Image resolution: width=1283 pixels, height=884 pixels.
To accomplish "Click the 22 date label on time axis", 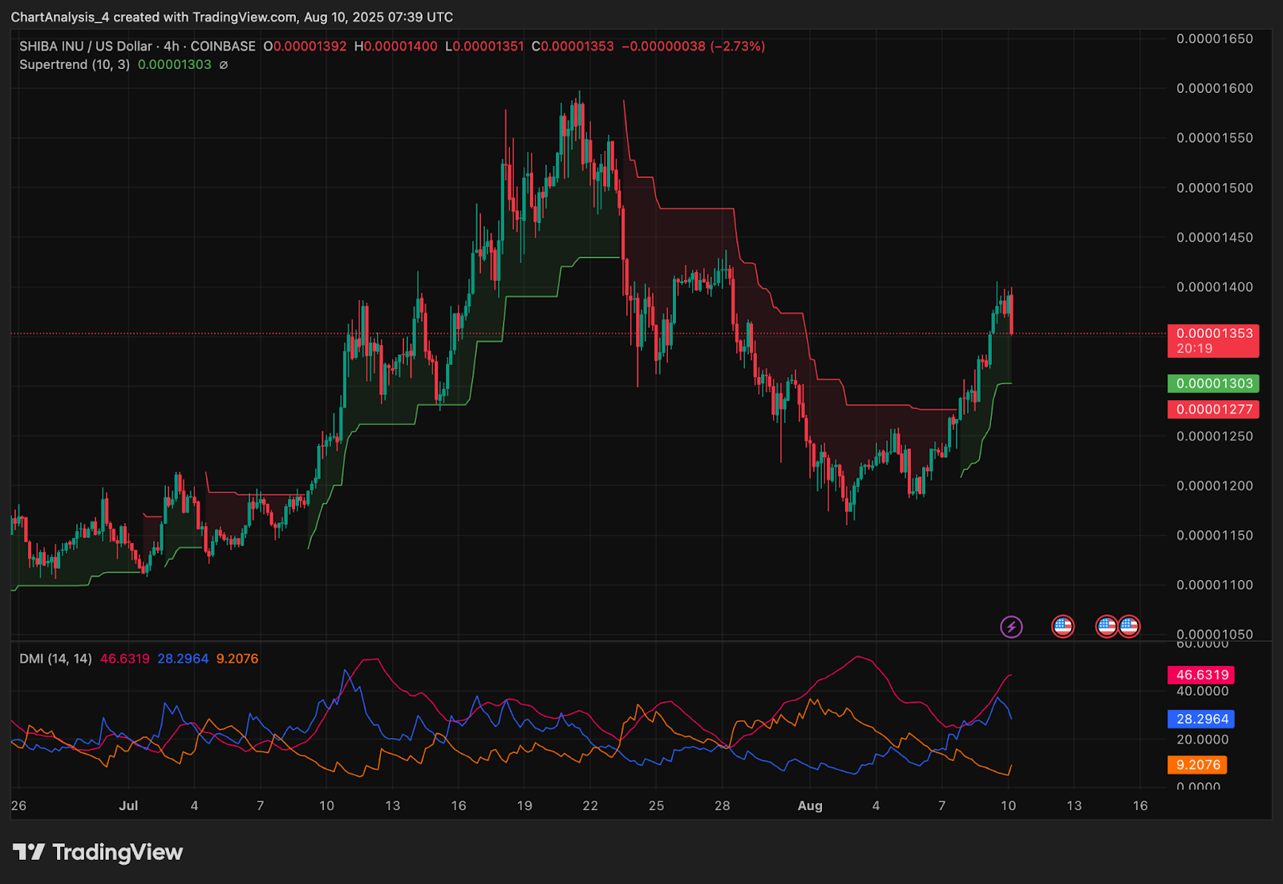I will tap(590, 805).
